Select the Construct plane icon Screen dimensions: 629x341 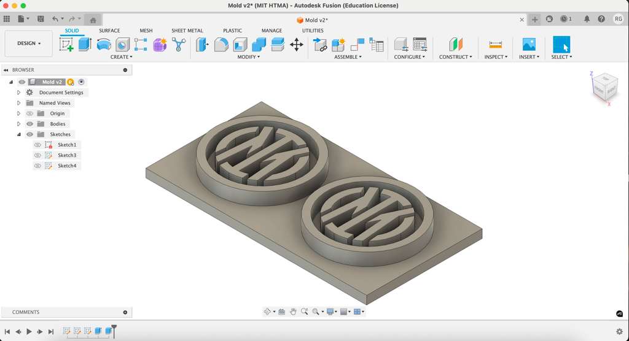coord(455,45)
